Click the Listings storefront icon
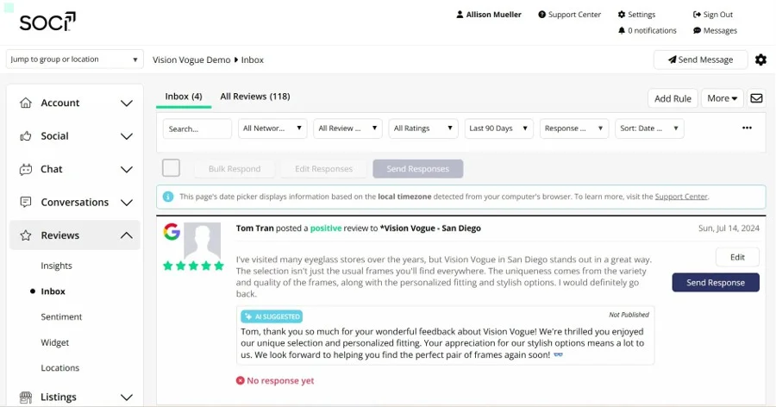 [x=26, y=398]
